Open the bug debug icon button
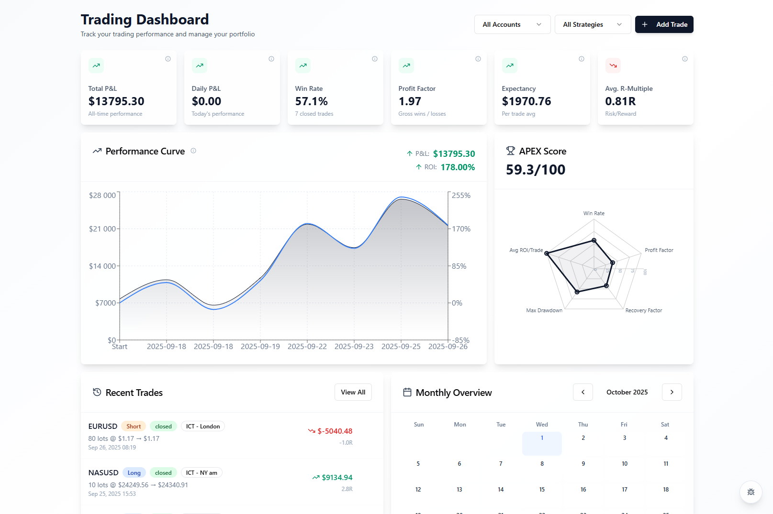 tap(751, 492)
